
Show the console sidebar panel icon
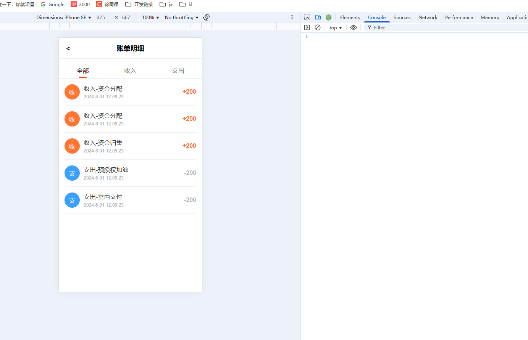pos(307,27)
